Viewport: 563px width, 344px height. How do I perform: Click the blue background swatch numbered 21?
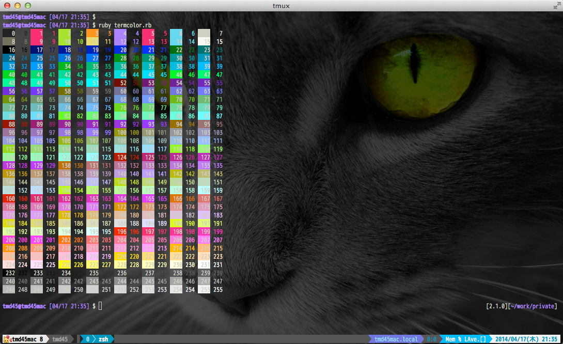(x=148, y=50)
